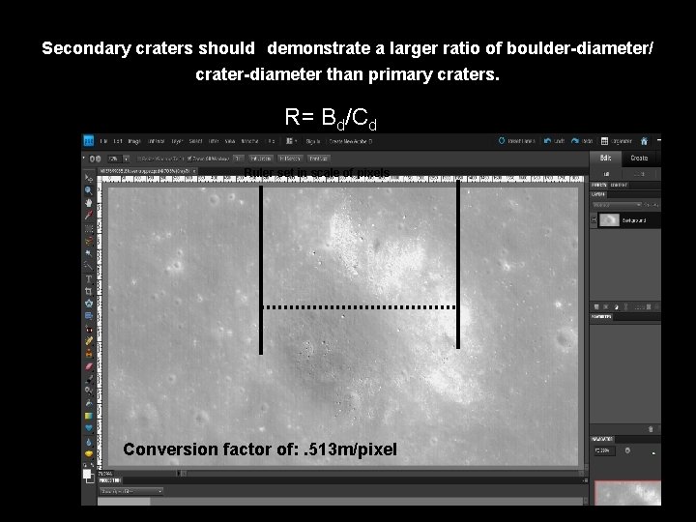The image size is (696, 522).
Task: Select the Smart Brush tool
Action: (x=88, y=391)
